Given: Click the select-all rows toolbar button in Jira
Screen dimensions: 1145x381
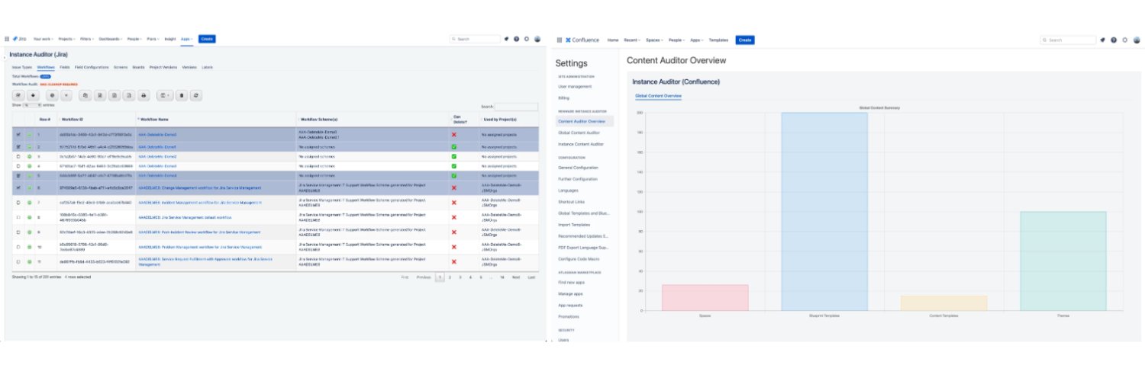Looking at the screenshot, I should tap(18, 95).
